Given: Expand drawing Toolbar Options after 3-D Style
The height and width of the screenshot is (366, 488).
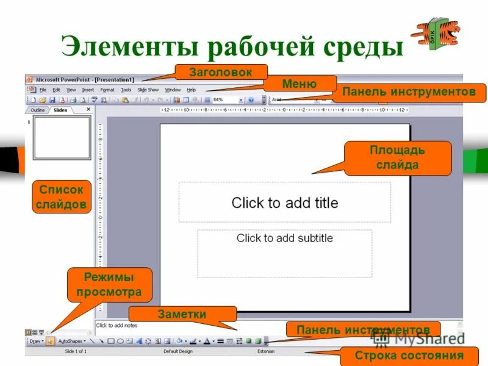Looking at the screenshot, I should click(267, 341).
